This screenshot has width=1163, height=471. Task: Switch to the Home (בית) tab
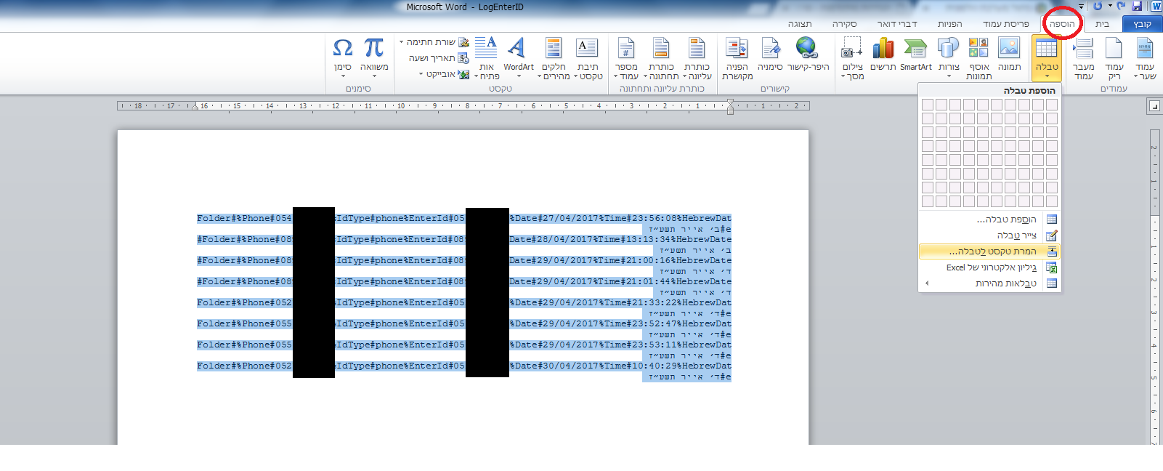(x=1102, y=24)
